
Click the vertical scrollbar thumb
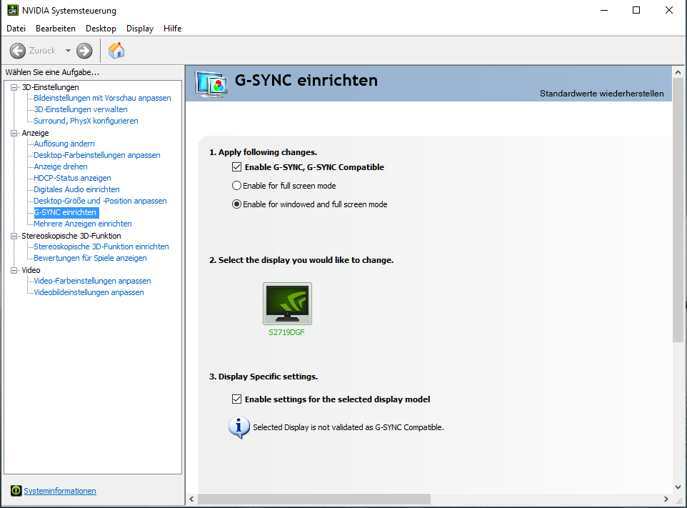pos(678,210)
